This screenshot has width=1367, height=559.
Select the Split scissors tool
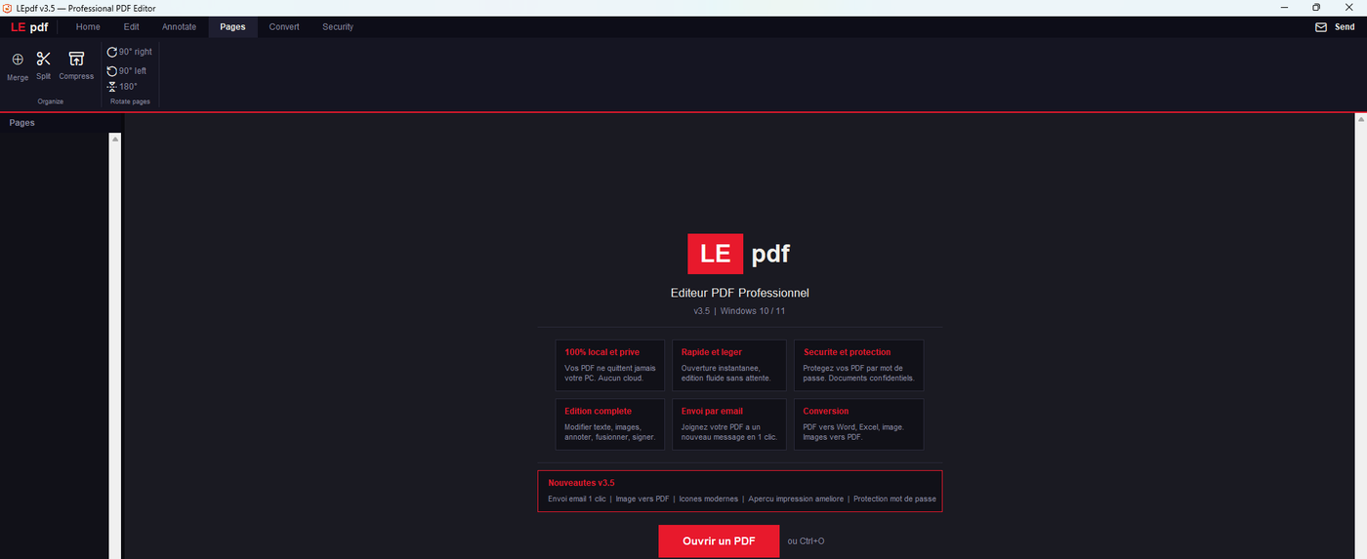pyautogui.click(x=43, y=59)
